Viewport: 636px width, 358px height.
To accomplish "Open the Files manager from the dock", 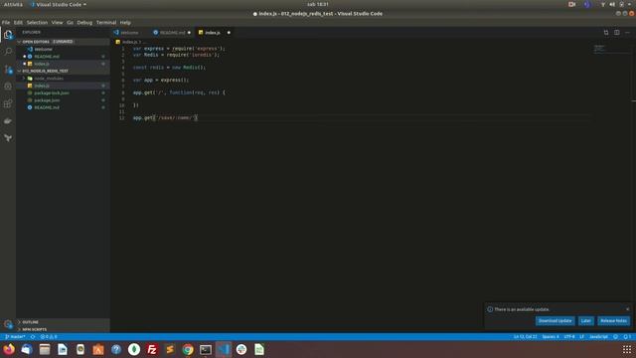I will tap(45, 349).
